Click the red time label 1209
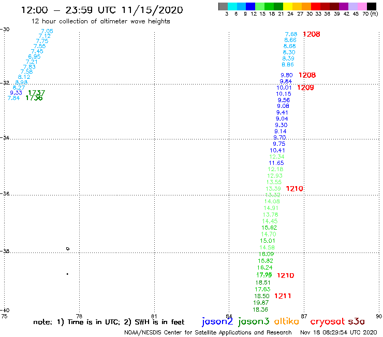Image resolution: width=383 pixels, height=337 pixels. [305, 88]
